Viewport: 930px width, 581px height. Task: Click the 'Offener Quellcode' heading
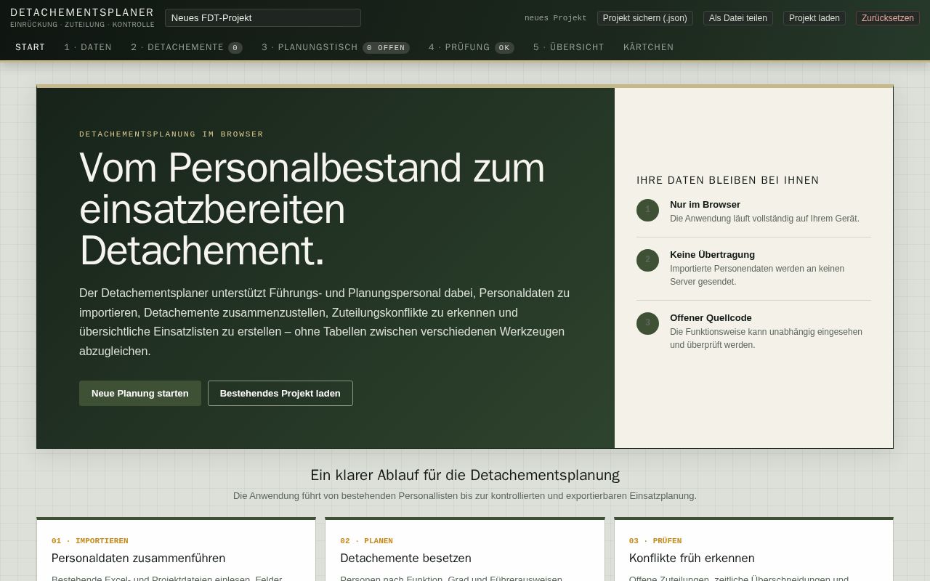(x=711, y=318)
